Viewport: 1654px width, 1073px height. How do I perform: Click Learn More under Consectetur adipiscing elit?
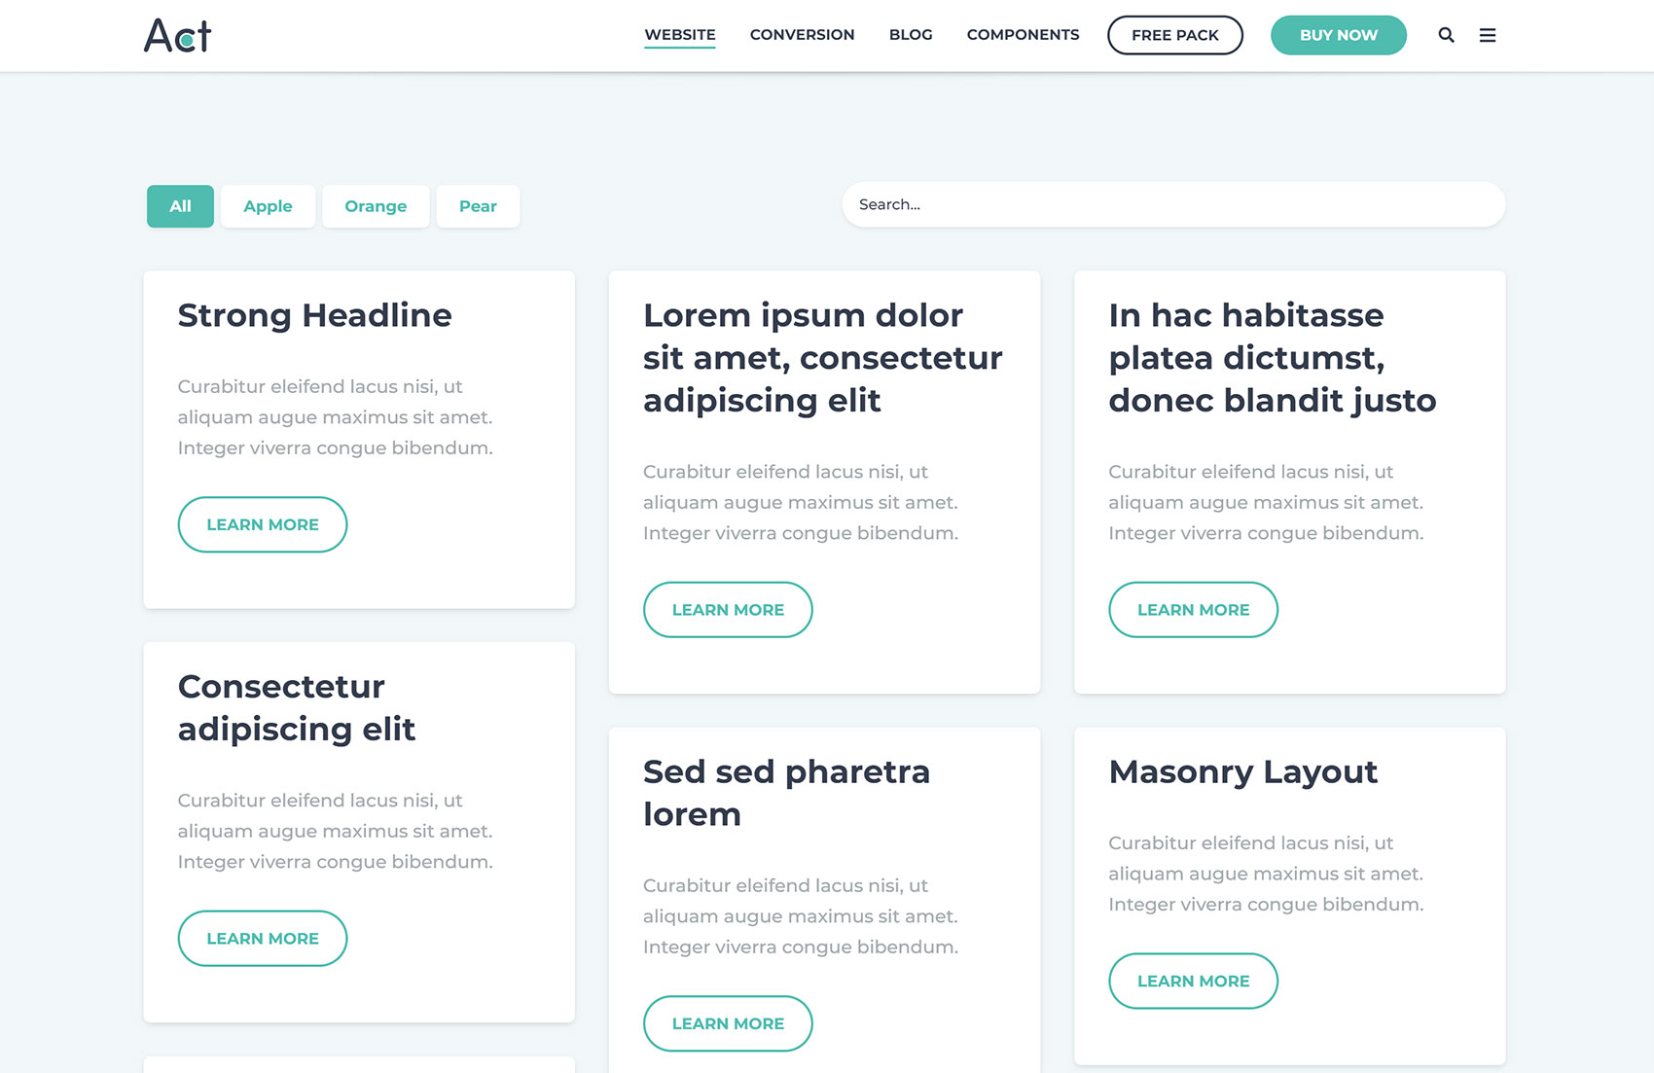(x=263, y=939)
